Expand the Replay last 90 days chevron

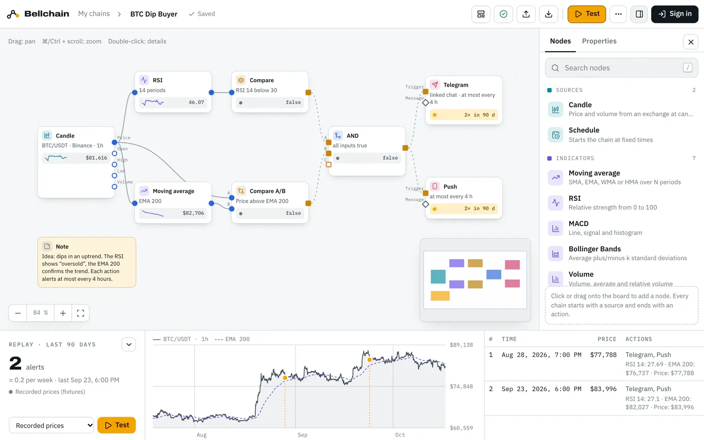pyautogui.click(x=129, y=345)
